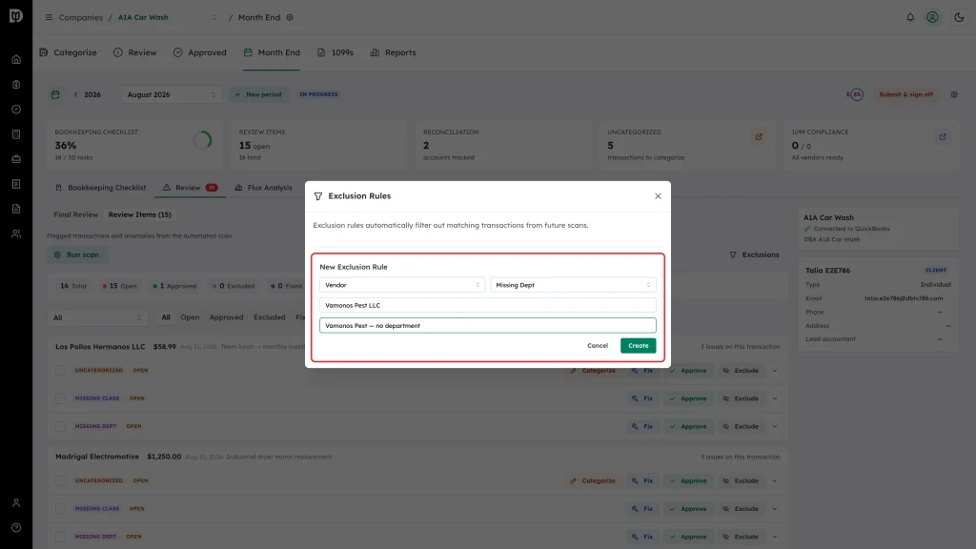This screenshot has height=549, width=976.
Task: Open the Reports tab
Action: point(393,53)
